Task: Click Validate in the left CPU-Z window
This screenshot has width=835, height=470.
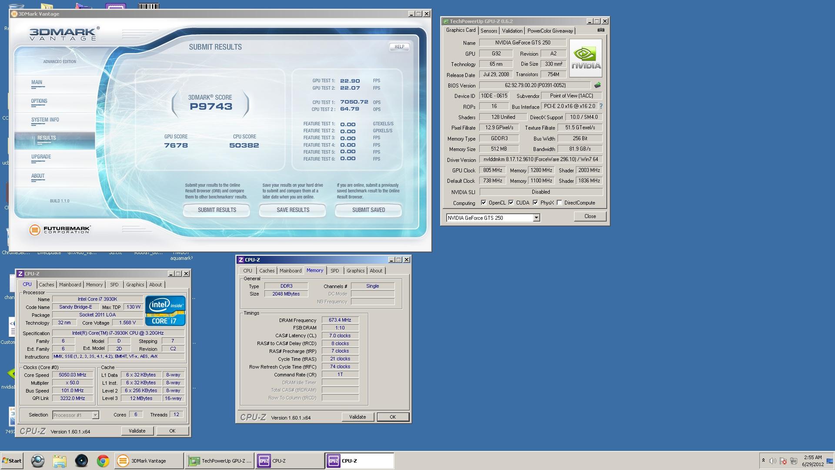Action: (x=137, y=431)
